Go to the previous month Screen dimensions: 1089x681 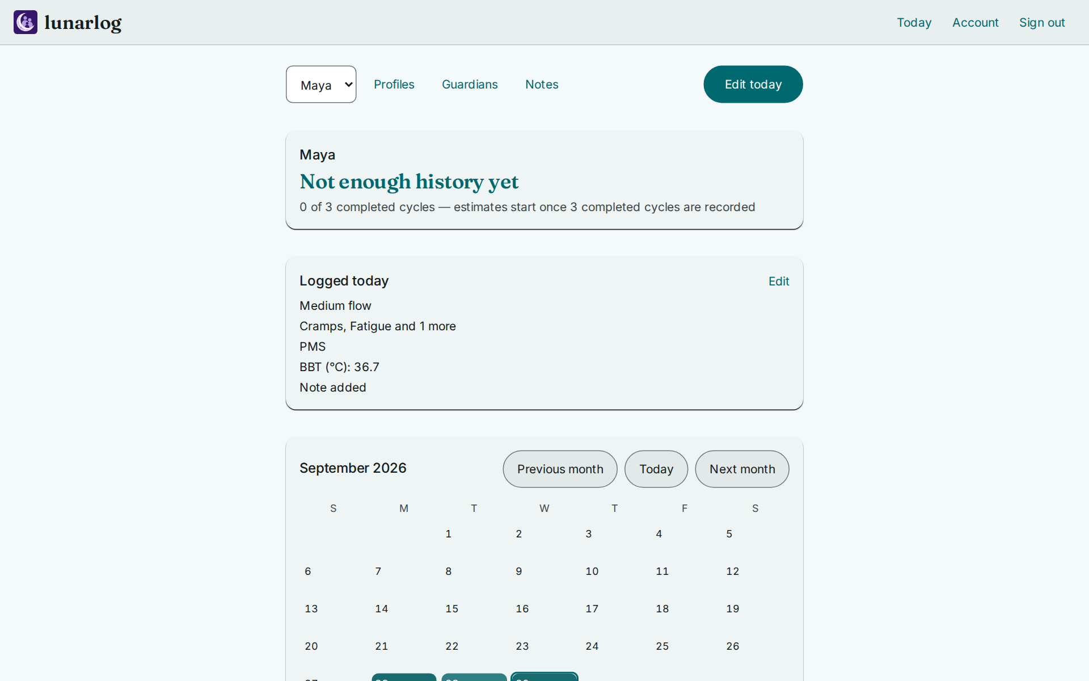560,469
